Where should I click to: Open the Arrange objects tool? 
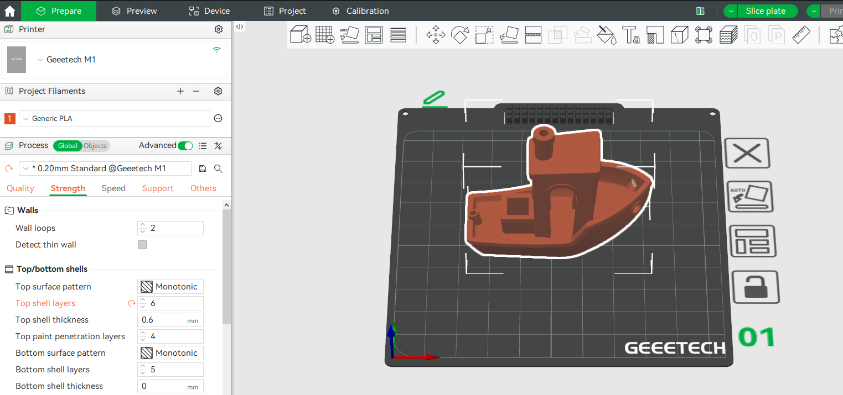(374, 34)
